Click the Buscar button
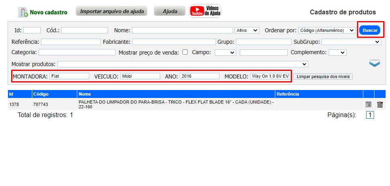The width and height of the screenshot is (390, 186). [x=370, y=30]
